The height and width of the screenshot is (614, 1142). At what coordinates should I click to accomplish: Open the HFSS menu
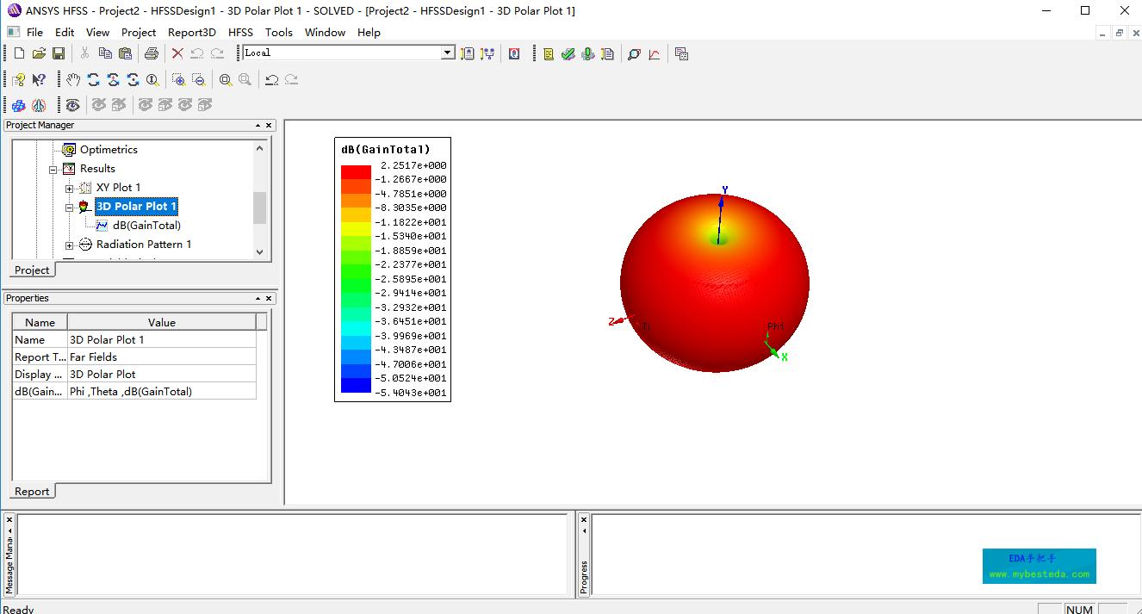click(240, 33)
